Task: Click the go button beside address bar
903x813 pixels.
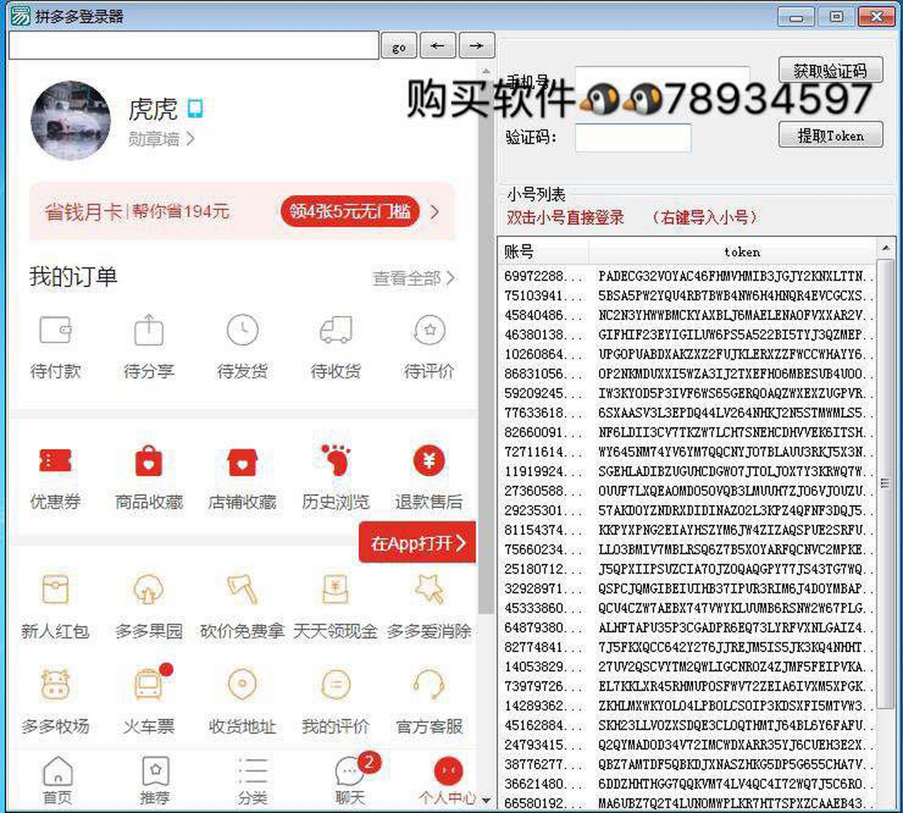Action: (x=399, y=46)
